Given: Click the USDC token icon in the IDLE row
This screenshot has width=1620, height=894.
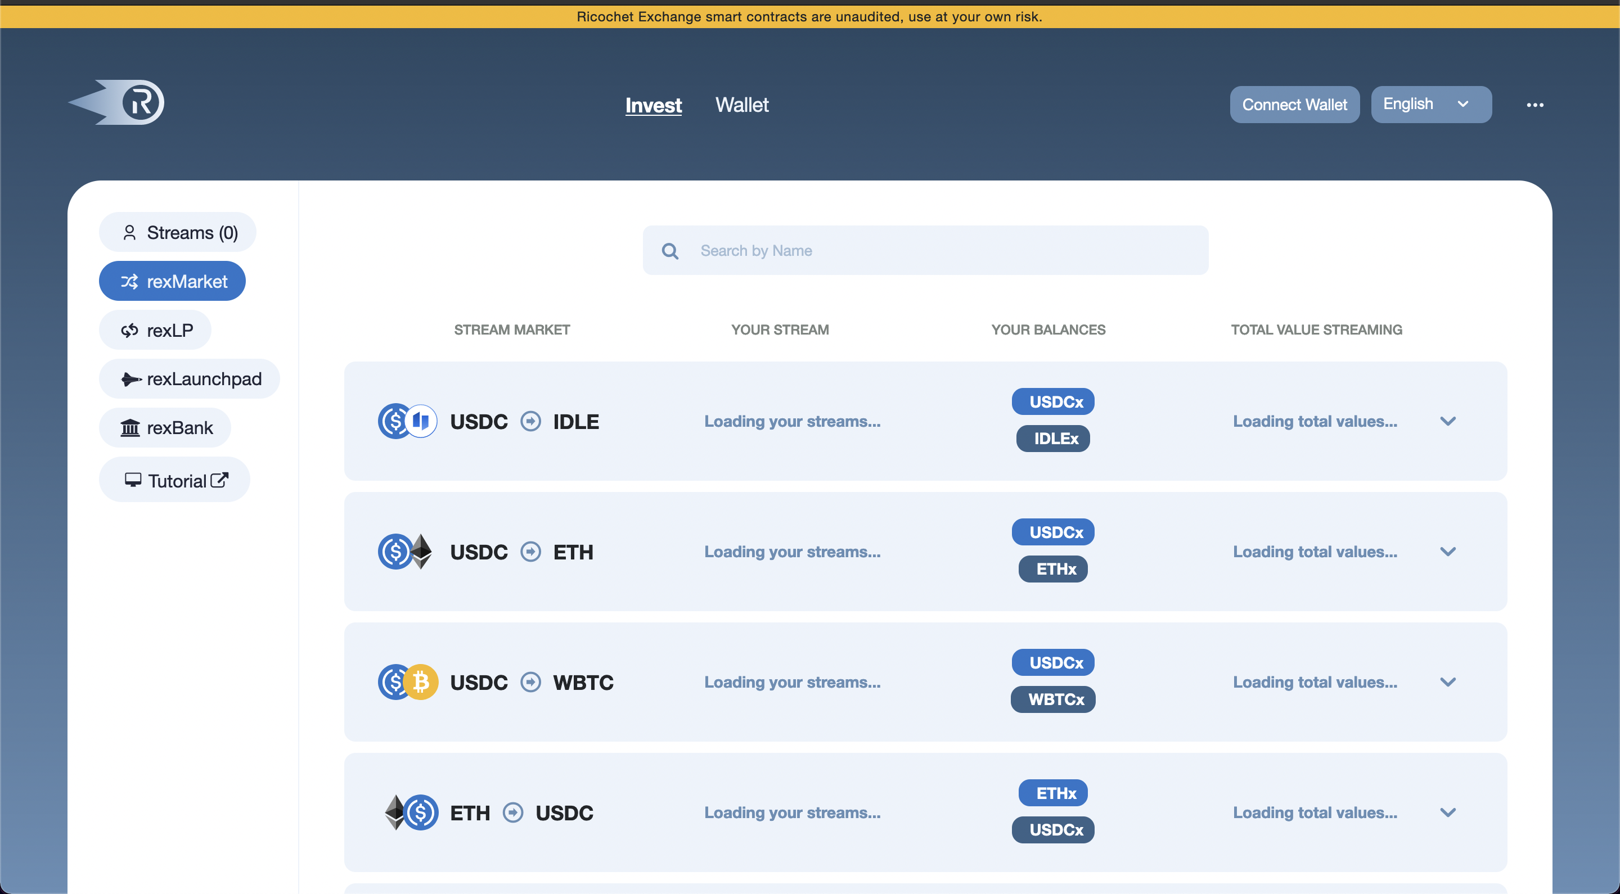Looking at the screenshot, I should tap(394, 421).
